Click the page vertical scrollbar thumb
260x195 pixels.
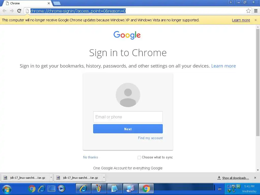[258, 82]
